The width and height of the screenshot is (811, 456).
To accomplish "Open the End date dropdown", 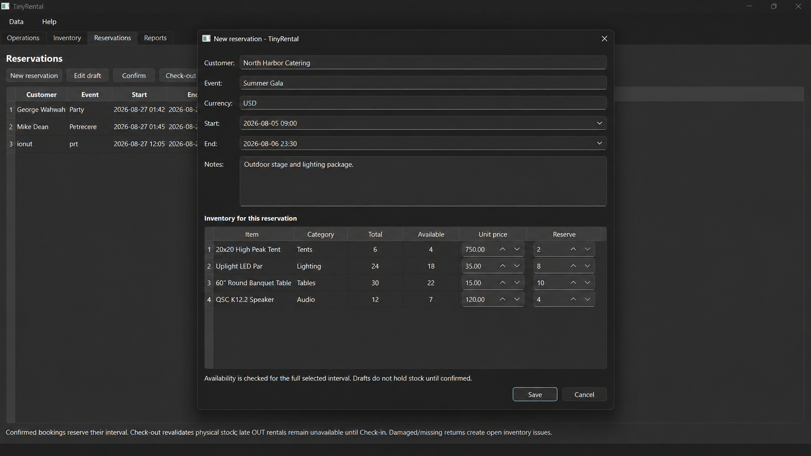I will pos(600,143).
